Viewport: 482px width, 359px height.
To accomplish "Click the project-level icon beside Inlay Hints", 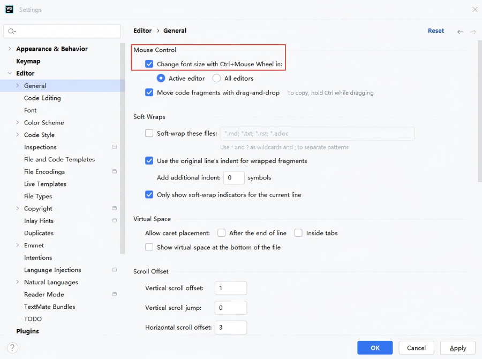I will [115, 221].
